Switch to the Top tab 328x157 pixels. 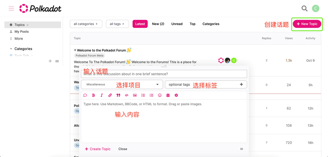click(192, 24)
